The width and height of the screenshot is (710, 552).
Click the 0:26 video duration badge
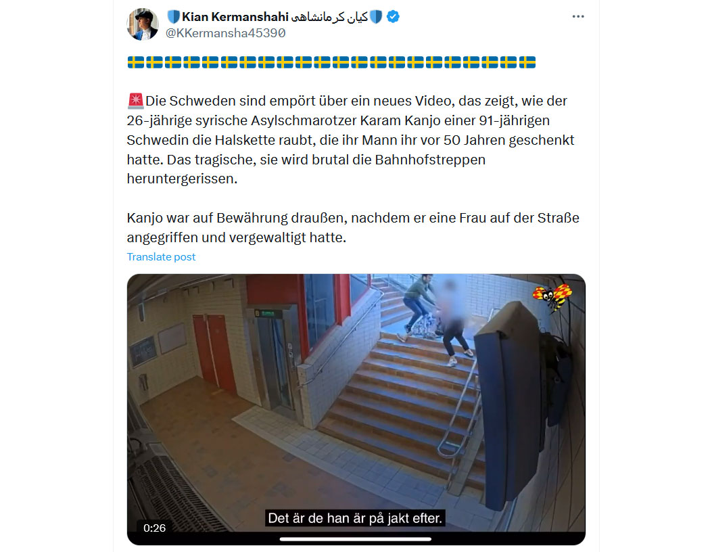154,528
